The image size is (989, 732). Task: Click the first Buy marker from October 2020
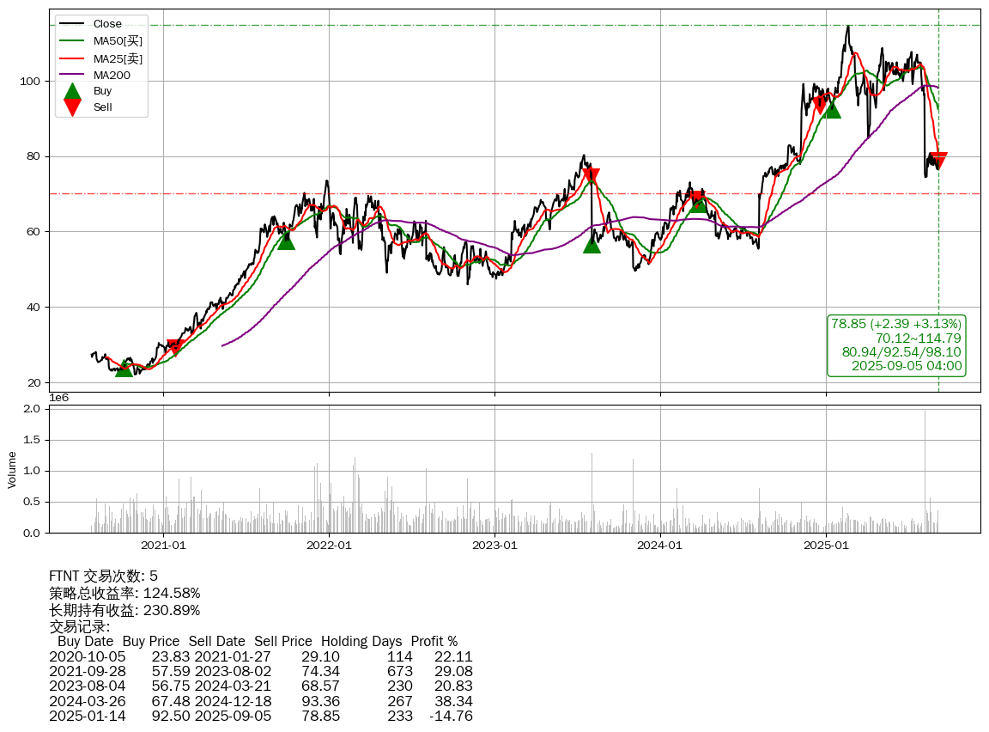[x=124, y=368]
